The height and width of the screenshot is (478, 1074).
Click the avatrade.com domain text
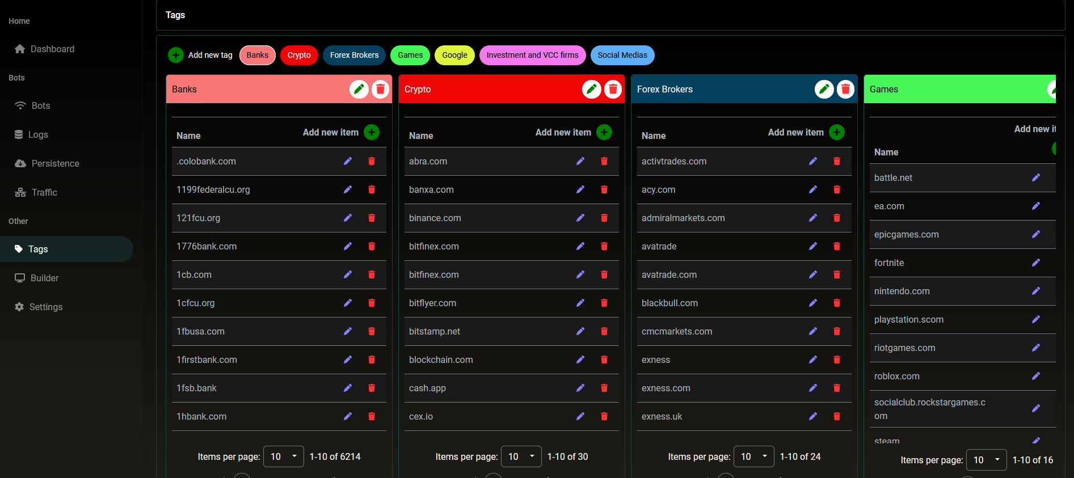[x=669, y=274]
